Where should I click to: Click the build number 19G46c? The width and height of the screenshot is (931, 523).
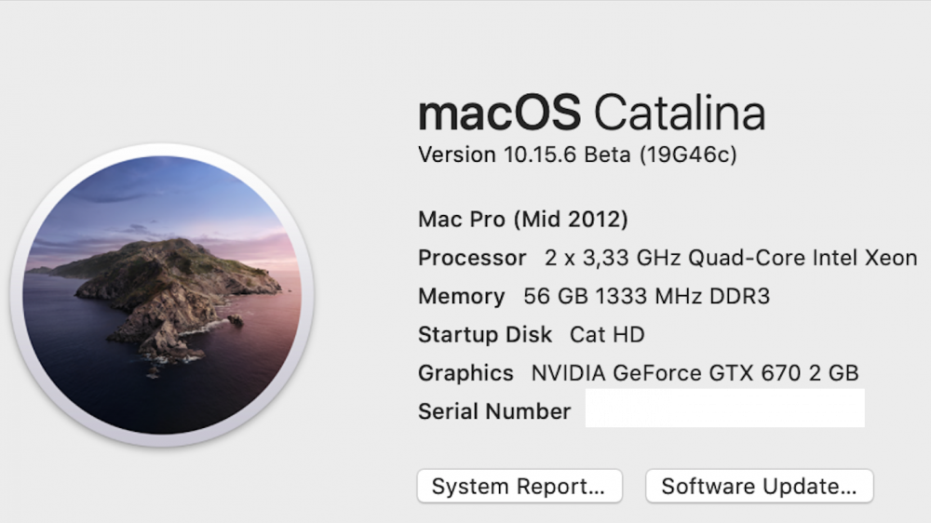(x=688, y=154)
